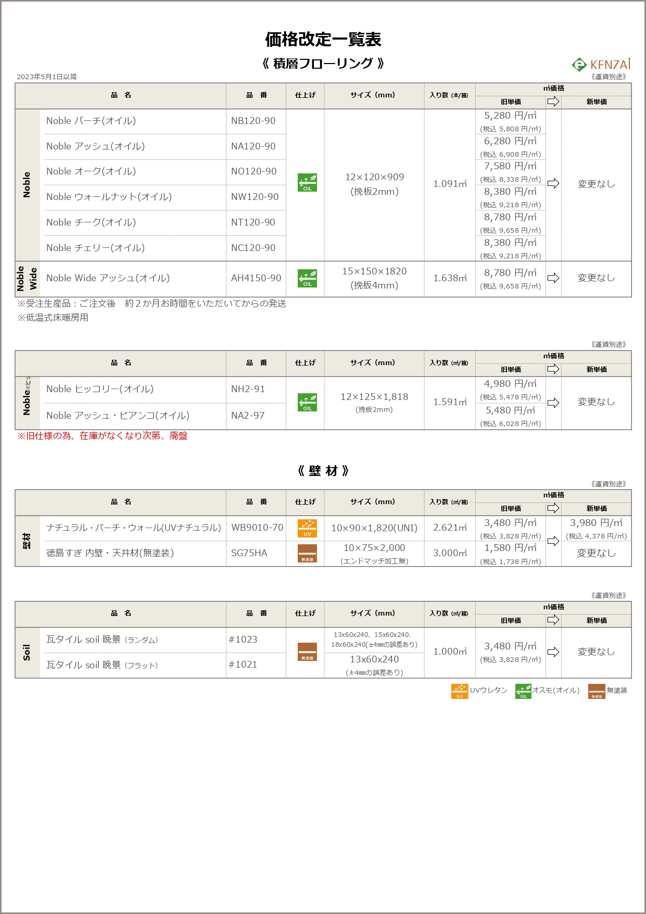This screenshot has width=646, height=914.
Task: Click the 《 壁 材 》 section heading
Action: 323,471
